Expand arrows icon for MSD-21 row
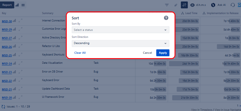 pyautogui.click(x=20, y=89)
